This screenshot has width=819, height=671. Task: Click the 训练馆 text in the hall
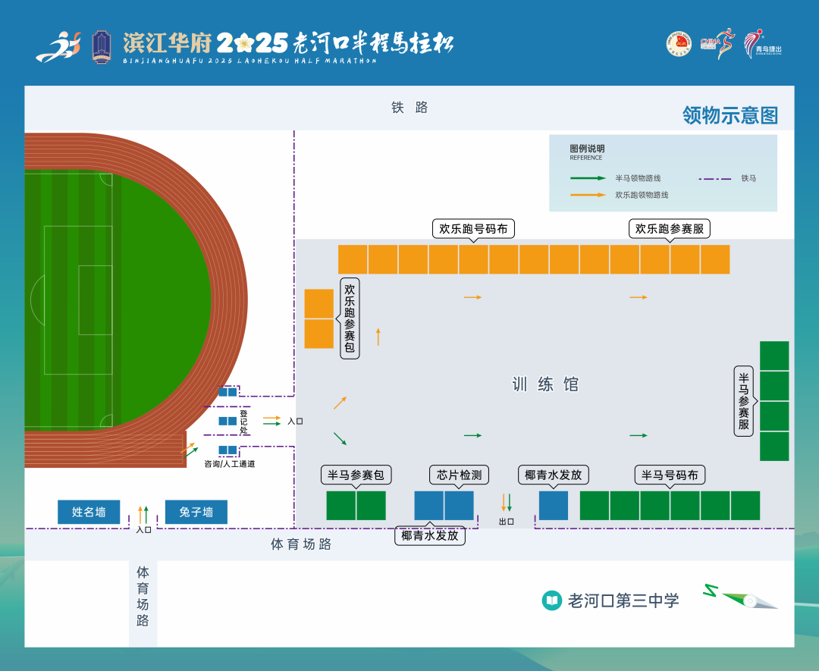pyautogui.click(x=545, y=384)
